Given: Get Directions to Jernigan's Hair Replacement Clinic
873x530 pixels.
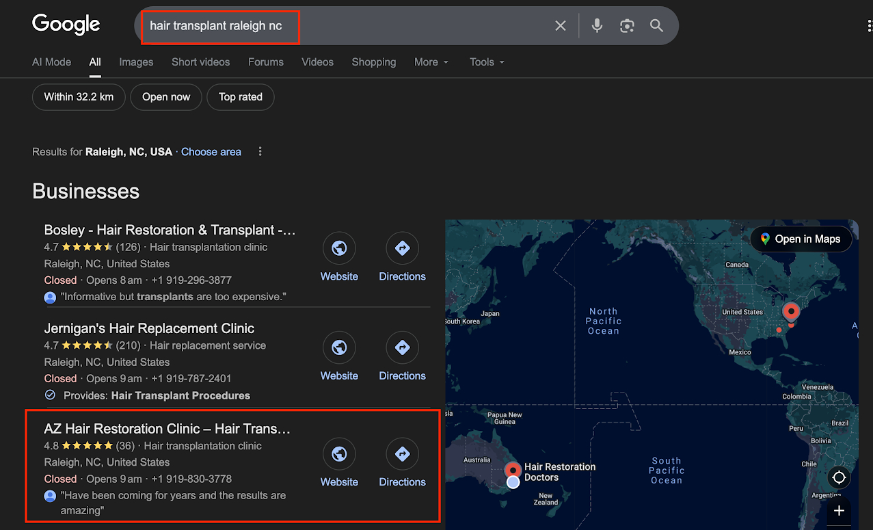Looking at the screenshot, I should click(x=402, y=348).
